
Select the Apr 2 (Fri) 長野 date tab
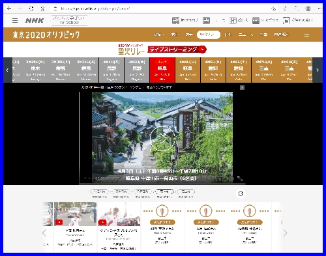click(137, 70)
